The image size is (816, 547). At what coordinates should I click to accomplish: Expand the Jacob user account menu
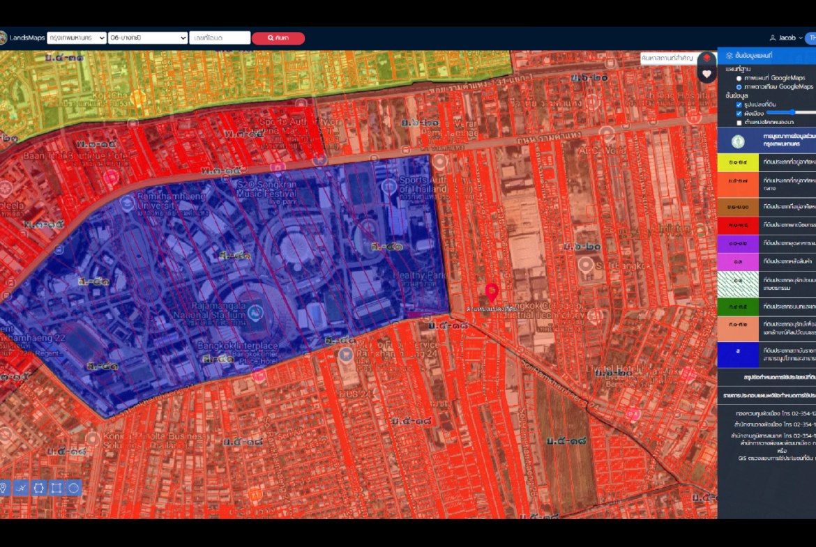[785, 38]
